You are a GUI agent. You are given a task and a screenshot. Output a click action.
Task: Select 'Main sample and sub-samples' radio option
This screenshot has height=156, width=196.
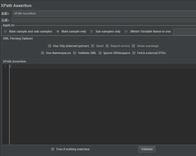pos(5,31)
